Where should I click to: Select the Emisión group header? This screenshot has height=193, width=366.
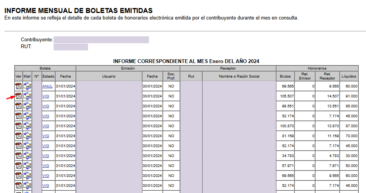[x=128, y=68]
